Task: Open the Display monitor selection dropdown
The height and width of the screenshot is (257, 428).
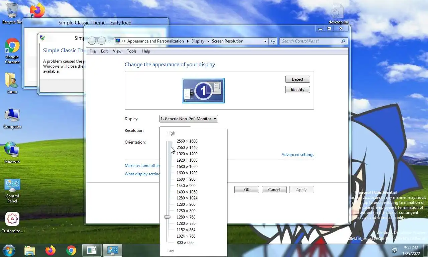Action: tap(189, 118)
